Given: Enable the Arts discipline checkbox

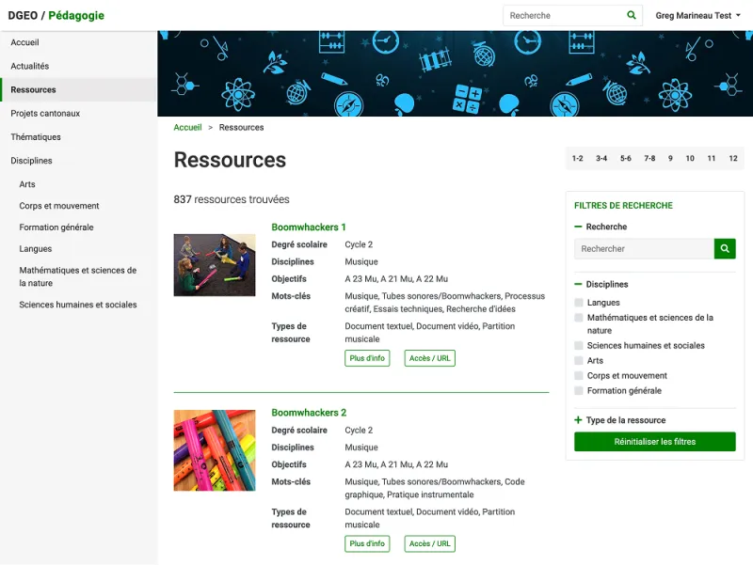Looking at the screenshot, I should (x=579, y=361).
